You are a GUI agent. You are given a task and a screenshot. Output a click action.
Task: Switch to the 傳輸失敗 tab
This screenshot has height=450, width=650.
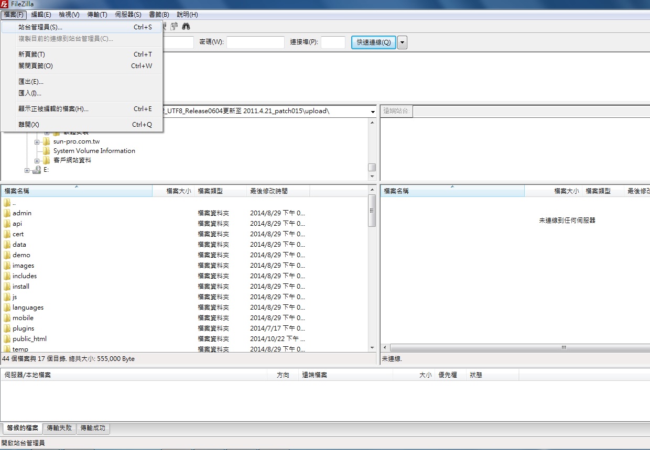pyautogui.click(x=59, y=428)
